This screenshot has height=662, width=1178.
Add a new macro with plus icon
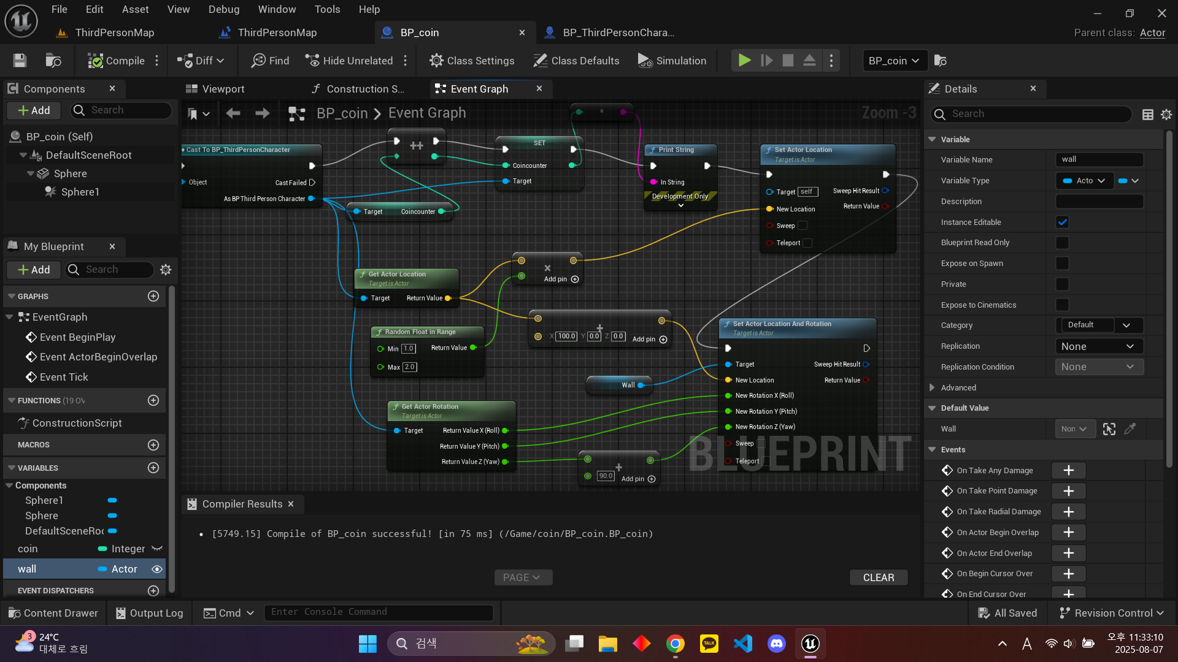point(153,445)
